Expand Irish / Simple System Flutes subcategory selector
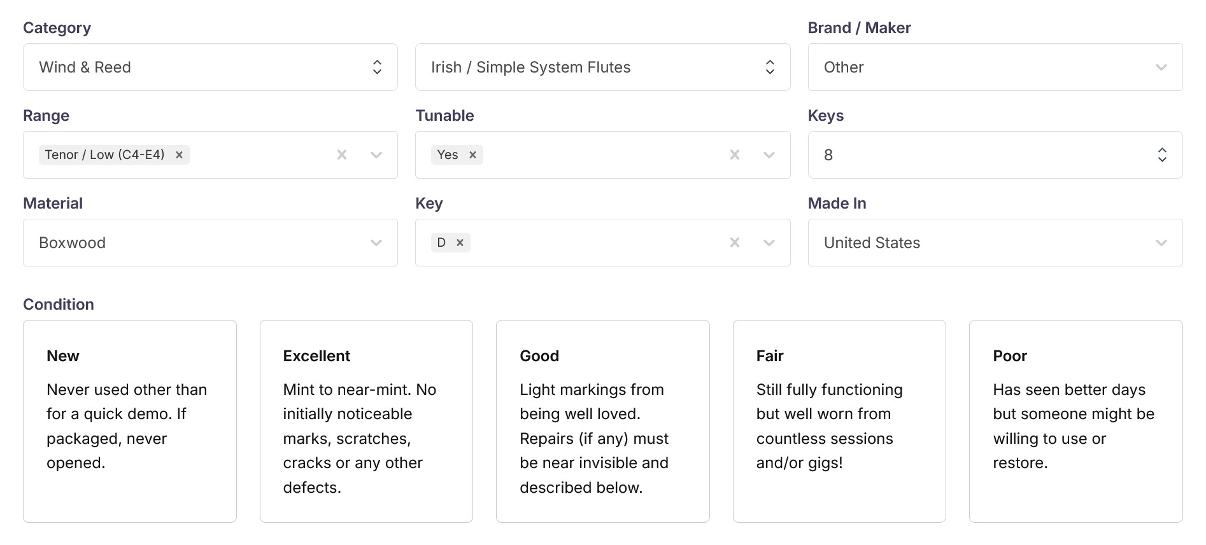Image resolution: width=1206 pixels, height=545 pixels. pyautogui.click(x=602, y=67)
